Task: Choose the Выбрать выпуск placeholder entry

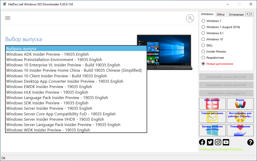Action: (76, 48)
